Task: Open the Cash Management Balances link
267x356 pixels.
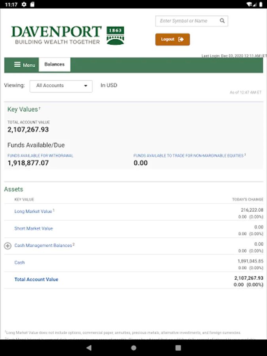Action: pos(43,245)
